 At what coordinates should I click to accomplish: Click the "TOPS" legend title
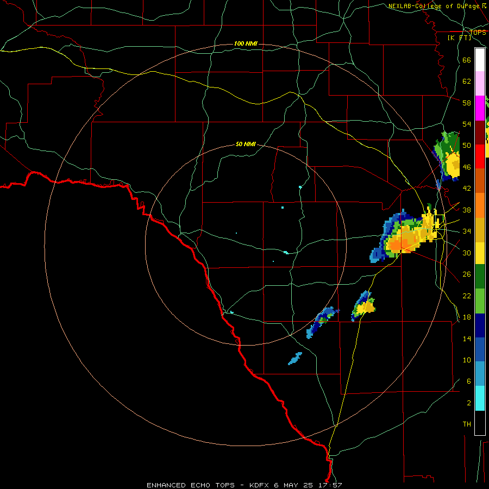tap(478, 32)
